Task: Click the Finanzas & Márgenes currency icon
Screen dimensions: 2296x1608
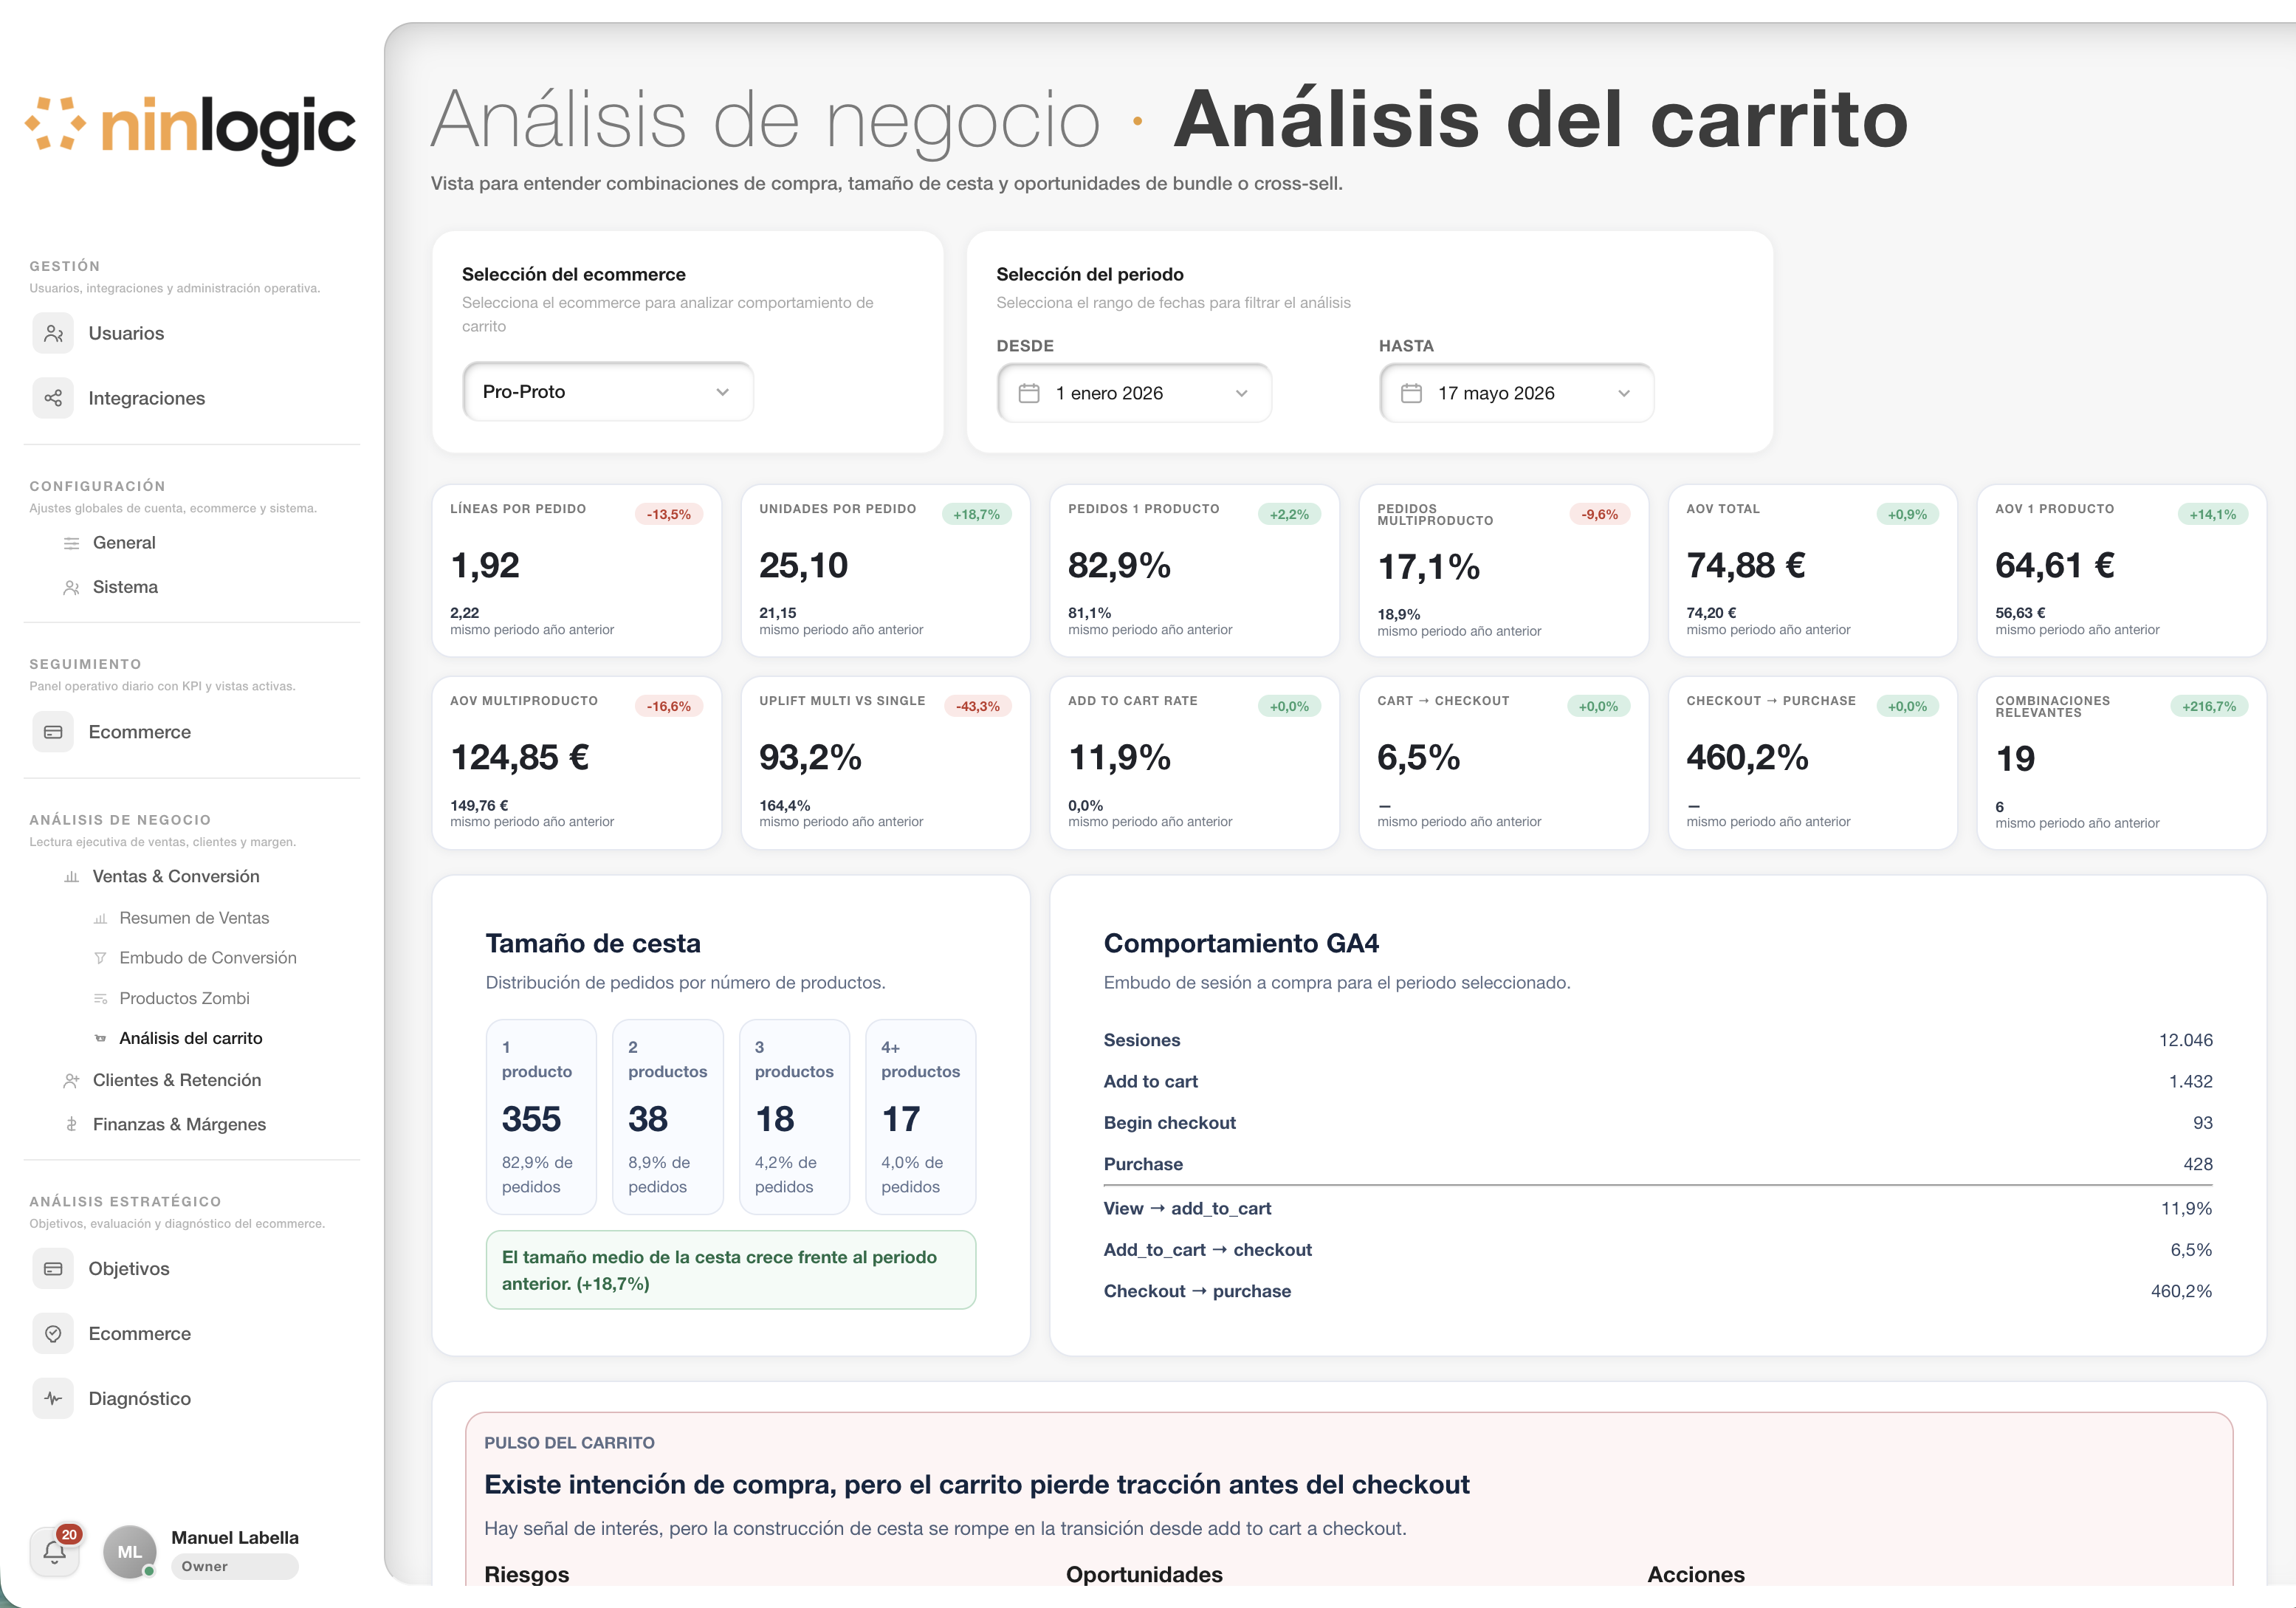Action: pyautogui.click(x=71, y=1124)
